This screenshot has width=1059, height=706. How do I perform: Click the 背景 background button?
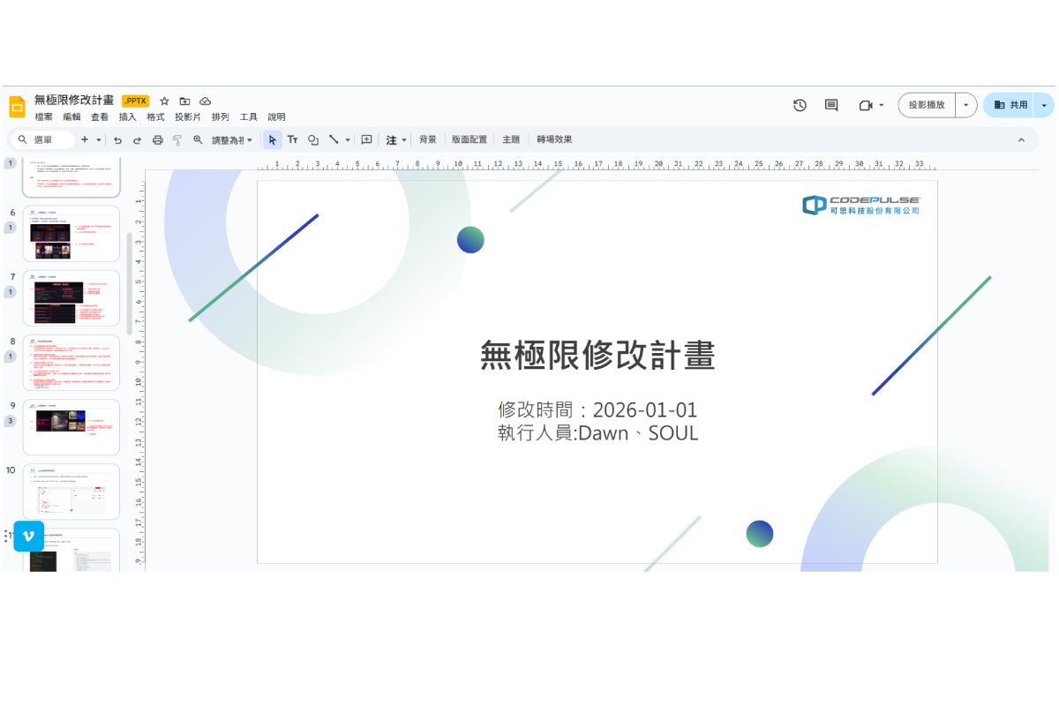pyautogui.click(x=427, y=139)
